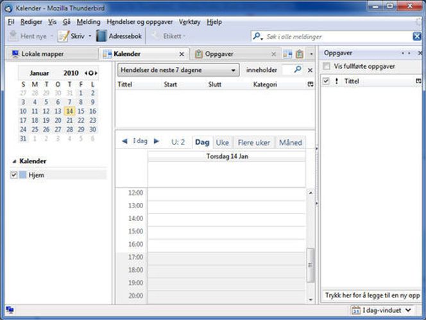Viewport: 426px width, 320px height.
Task: Click the Etikett tag icon
Action: pyautogui.click(x=156, y=36)
